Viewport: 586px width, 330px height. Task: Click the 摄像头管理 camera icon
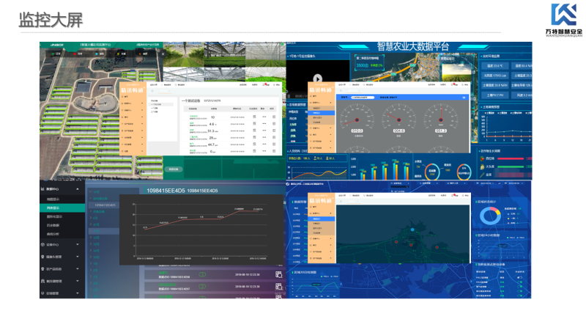pyautogui.click(x=42, y=257)
